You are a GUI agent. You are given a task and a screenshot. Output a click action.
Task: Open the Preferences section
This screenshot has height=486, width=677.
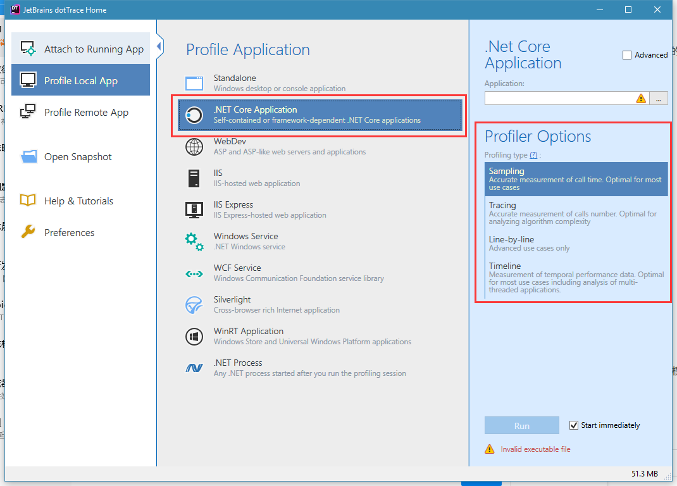81,232
